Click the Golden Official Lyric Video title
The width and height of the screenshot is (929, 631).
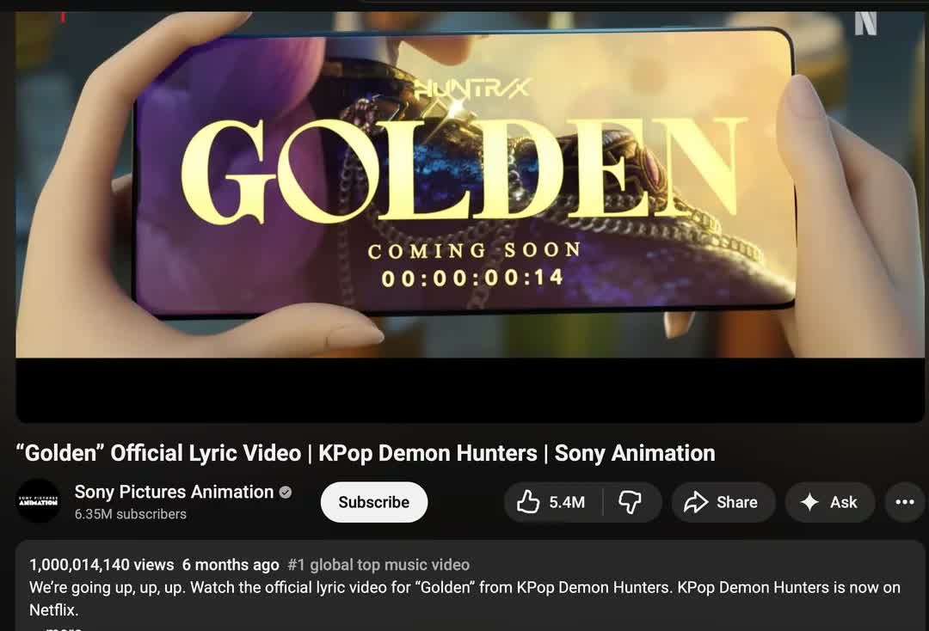pos(366,453)
